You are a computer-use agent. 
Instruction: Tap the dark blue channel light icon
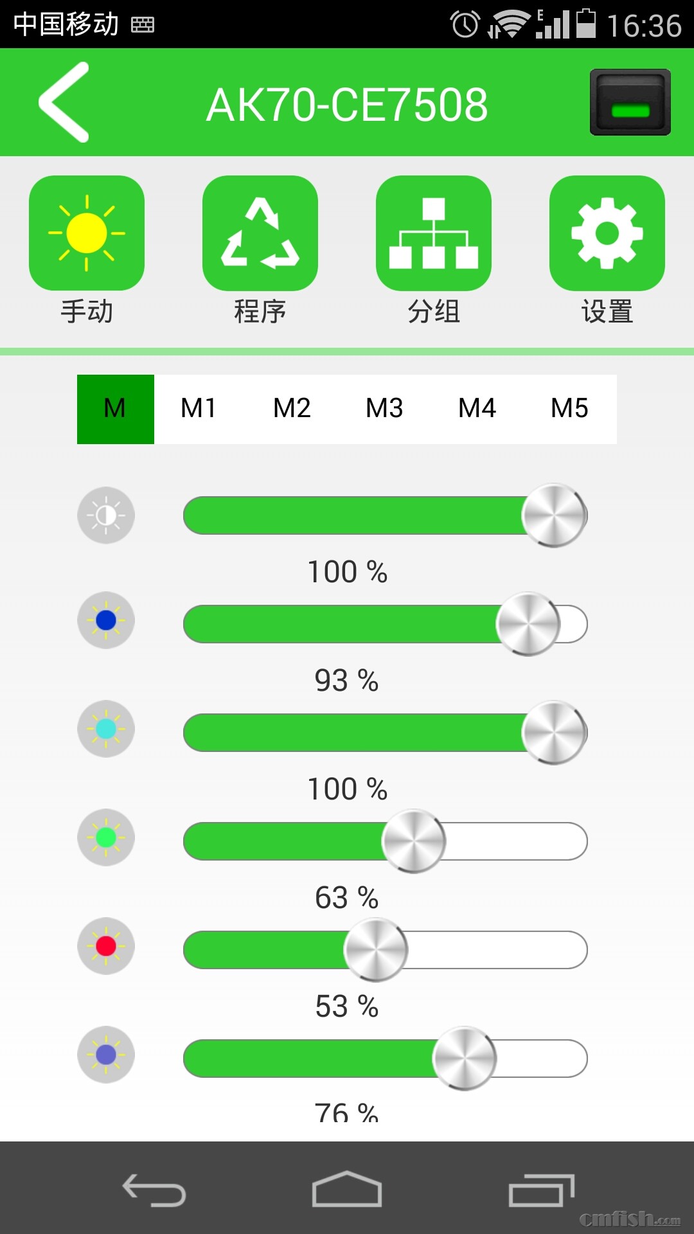[x=106, y=620]
